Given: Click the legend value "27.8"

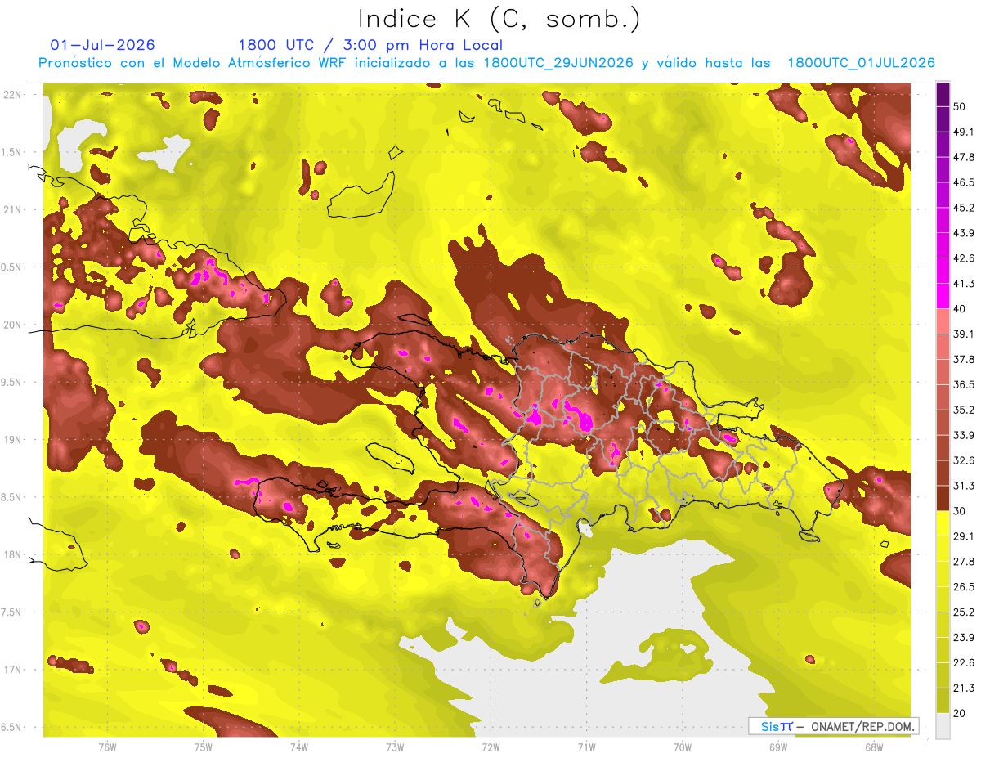Looking at the screenshot, I should click(964, 562).
